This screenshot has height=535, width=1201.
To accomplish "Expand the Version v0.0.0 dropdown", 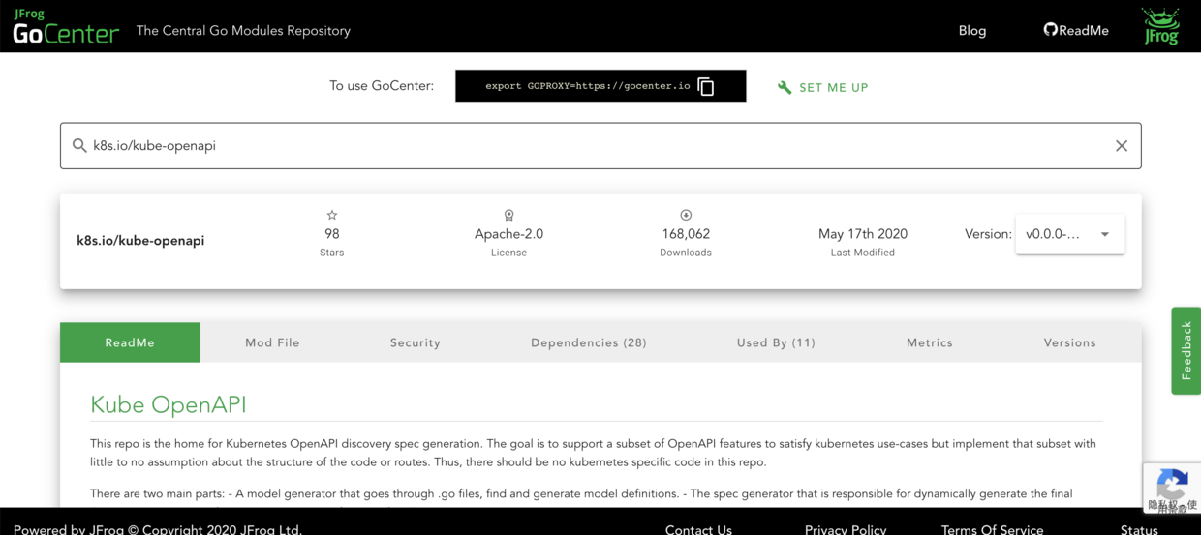I will pos(1069,234).
